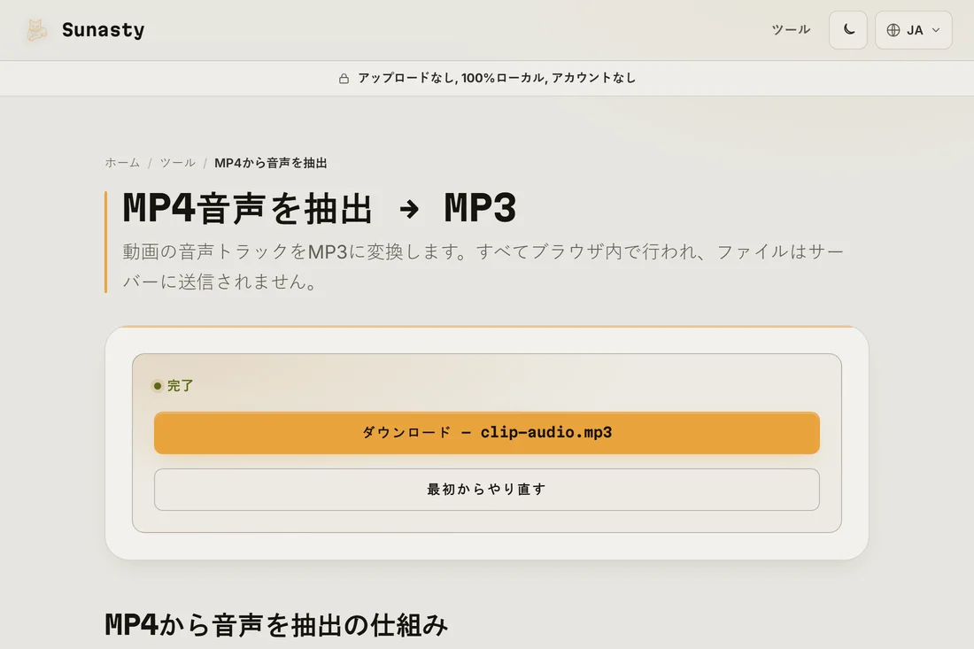This screenshot has height=649, width=974.
Task: Click the MP4から音声を抽出の仕組み heading
Action: pyautogui.click(x=276, y=625)
